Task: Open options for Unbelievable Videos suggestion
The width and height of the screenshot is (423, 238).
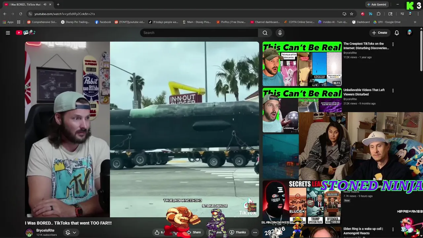Action: coord(393,91)
